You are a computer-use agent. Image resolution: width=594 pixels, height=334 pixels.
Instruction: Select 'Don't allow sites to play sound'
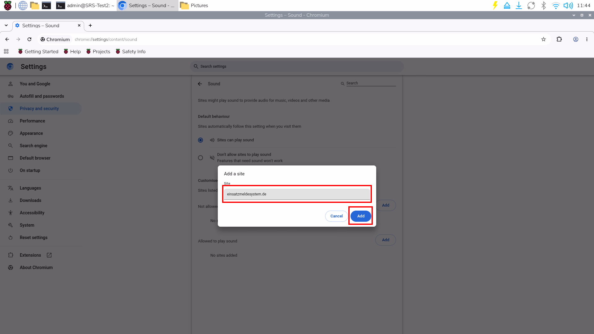tap(200, 158)
